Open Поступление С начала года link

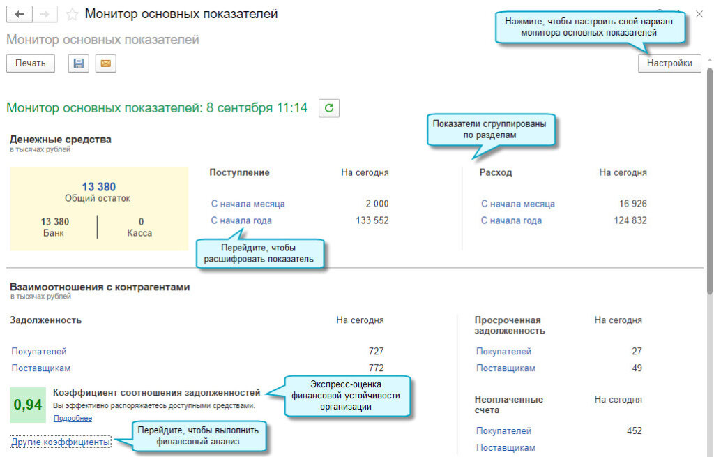(x=241, y=220)
